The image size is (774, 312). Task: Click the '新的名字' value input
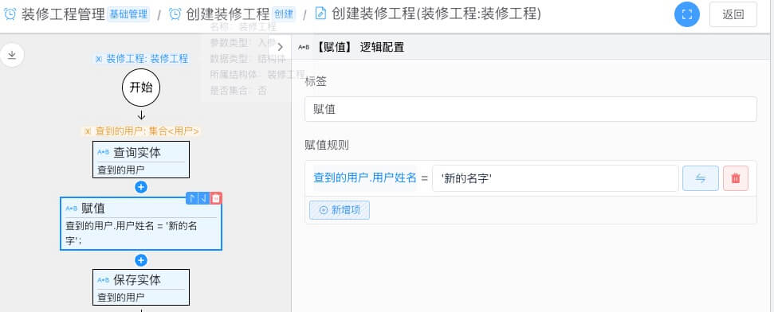(556, 178)
